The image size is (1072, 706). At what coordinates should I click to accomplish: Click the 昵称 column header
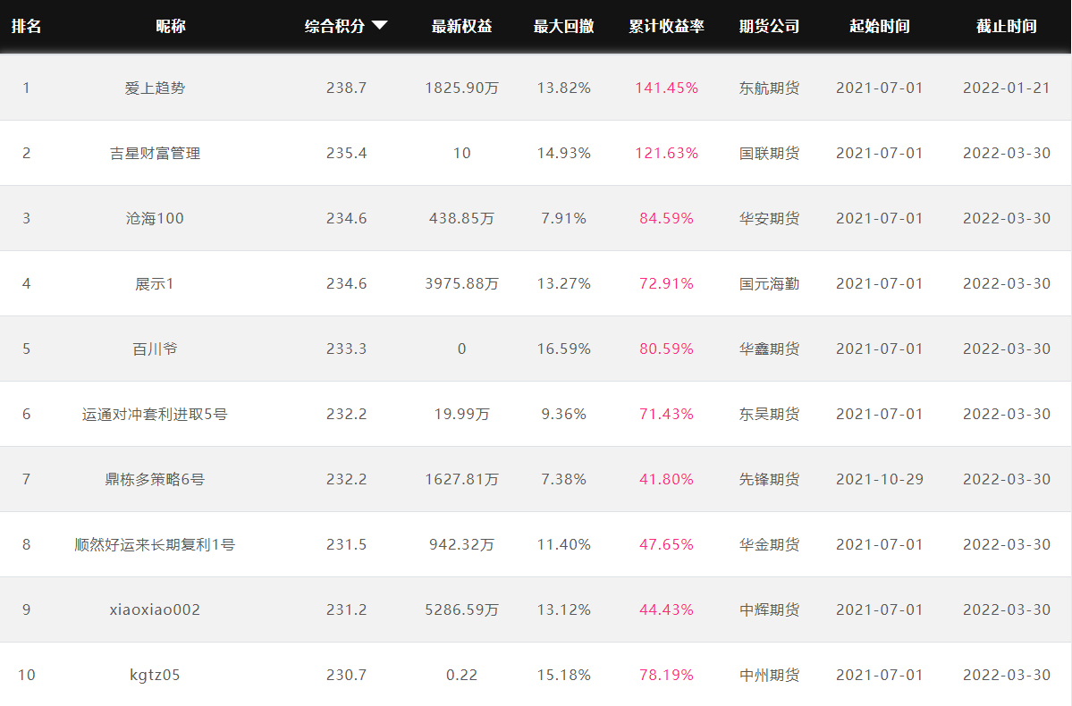tap(170, 26)
